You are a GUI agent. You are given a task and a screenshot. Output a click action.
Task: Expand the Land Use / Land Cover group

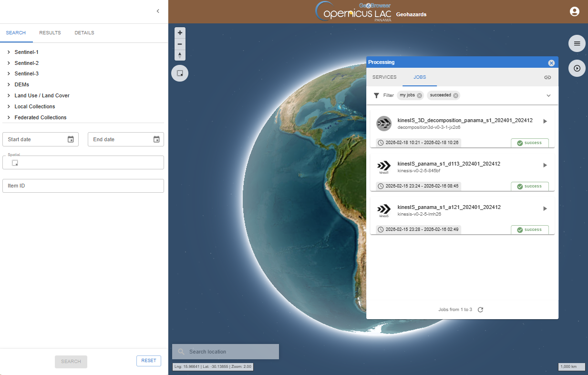tap(9, 95)
